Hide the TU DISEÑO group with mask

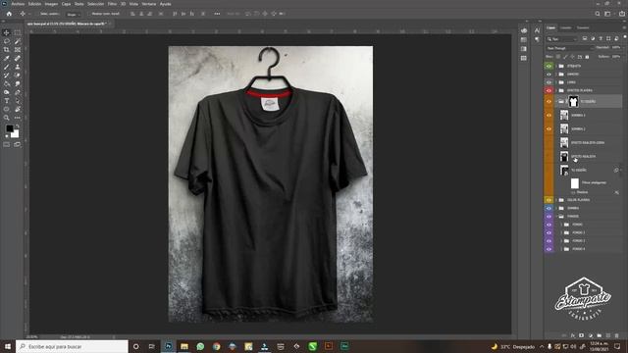[549, 102]
